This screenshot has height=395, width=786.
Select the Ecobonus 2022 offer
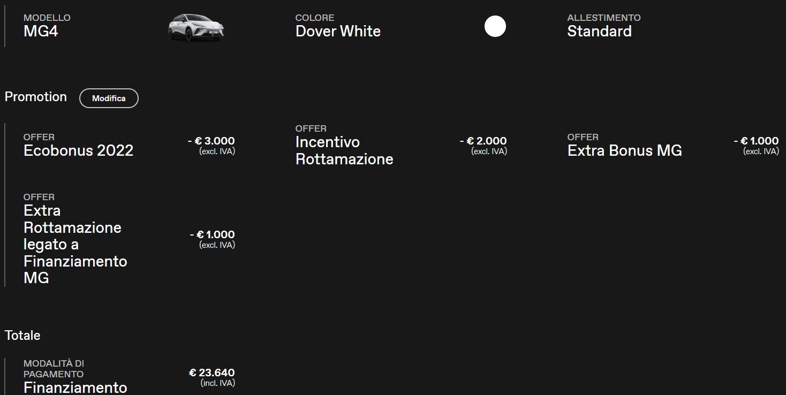[x=78, y=150]
